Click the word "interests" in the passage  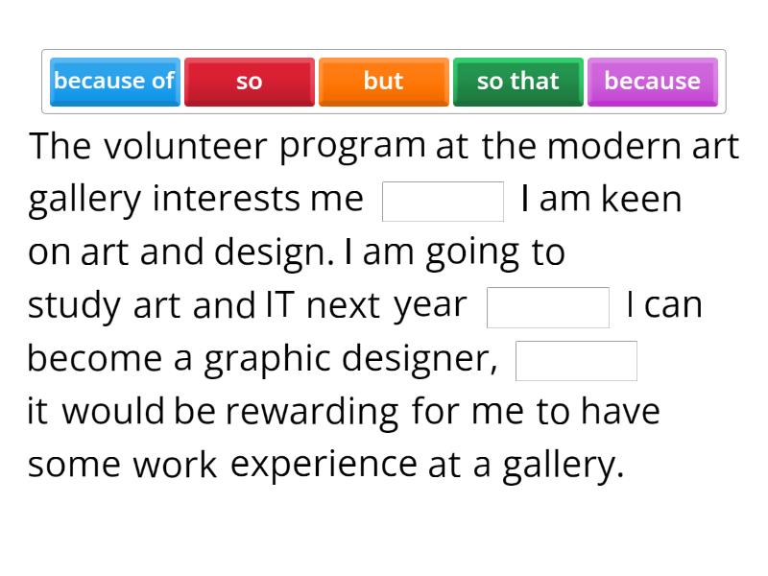pyautogui.click(x=226, y=200)
